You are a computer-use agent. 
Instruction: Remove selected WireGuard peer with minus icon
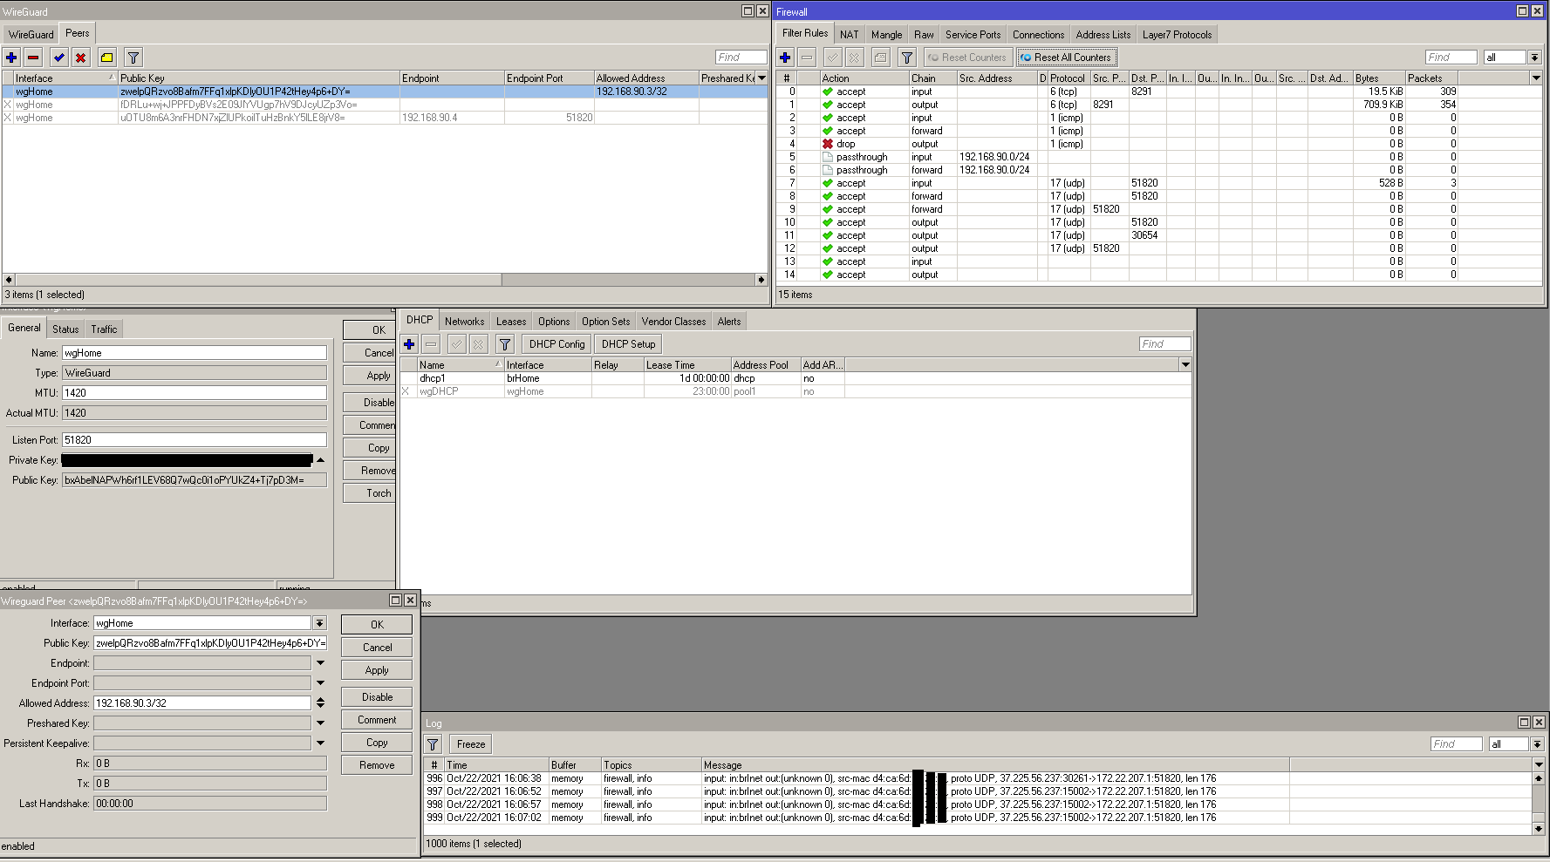(x=33, y=58)
